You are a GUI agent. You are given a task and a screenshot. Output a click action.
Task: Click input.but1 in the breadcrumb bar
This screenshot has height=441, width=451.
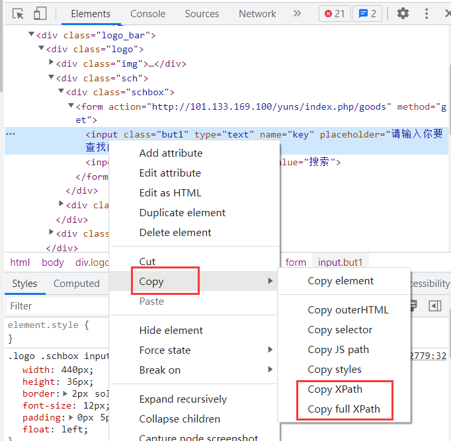click(340, 262)
